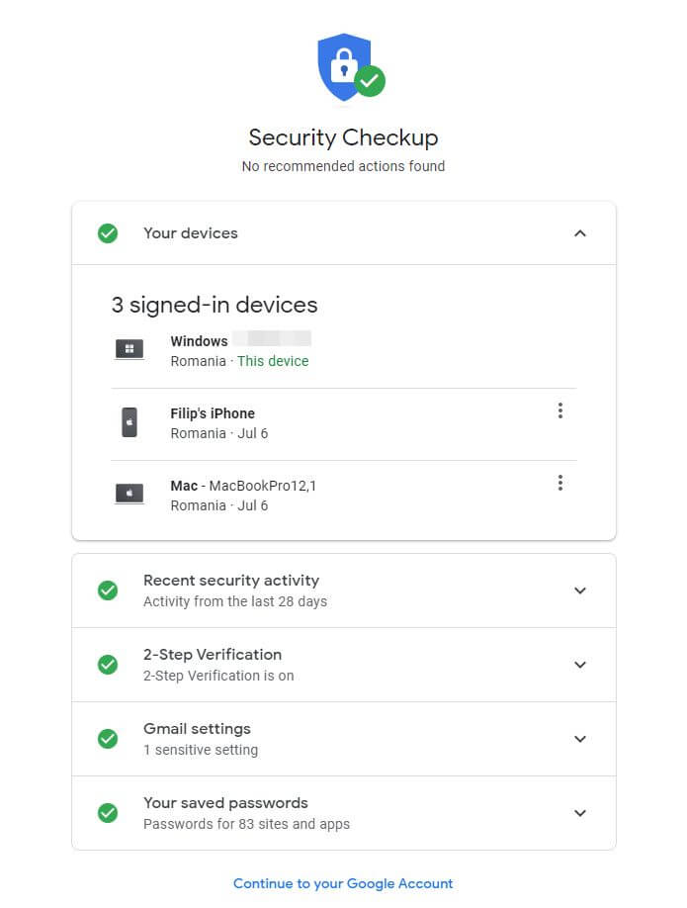This screenshot has width=687, height=908.
Task: Expand the Gmail settings chevron
Action: pyautogui.click(x=580, y=739)
